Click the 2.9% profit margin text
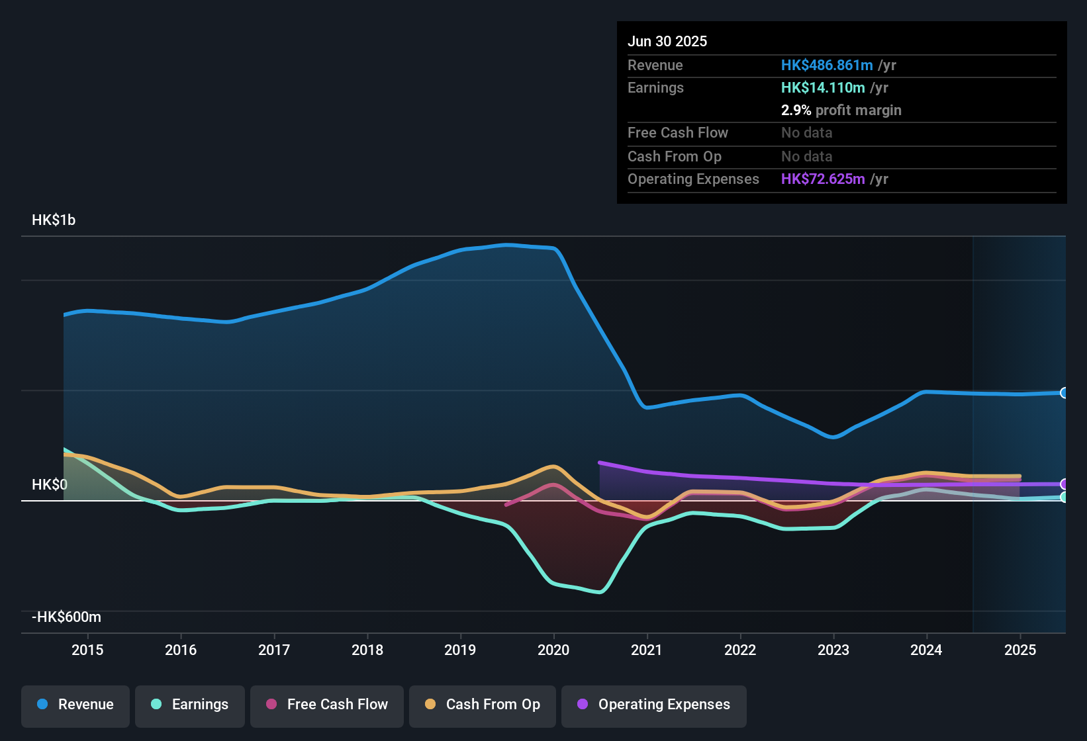Screen dimensions: 1087x741 pyautogui.click(x=841, y=110)
